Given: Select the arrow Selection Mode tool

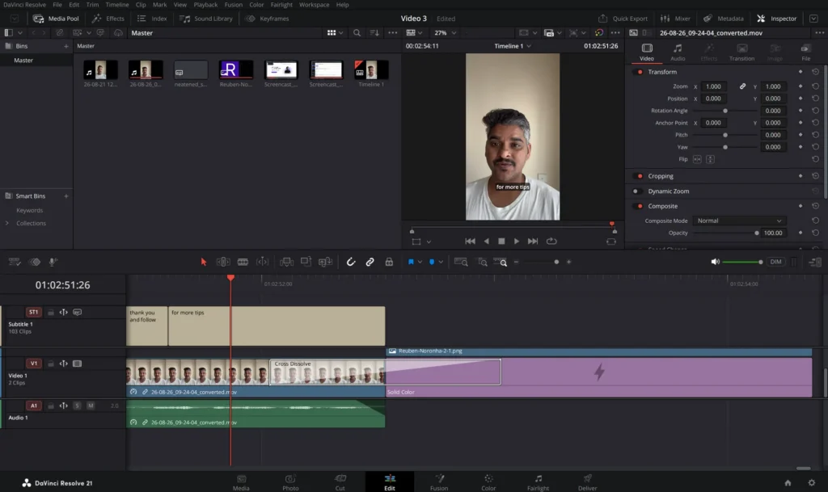Looking at the screenshot, I should (203, 262).
